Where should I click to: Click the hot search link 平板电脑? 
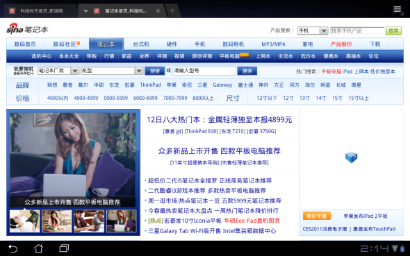click(x=331, y=71)
